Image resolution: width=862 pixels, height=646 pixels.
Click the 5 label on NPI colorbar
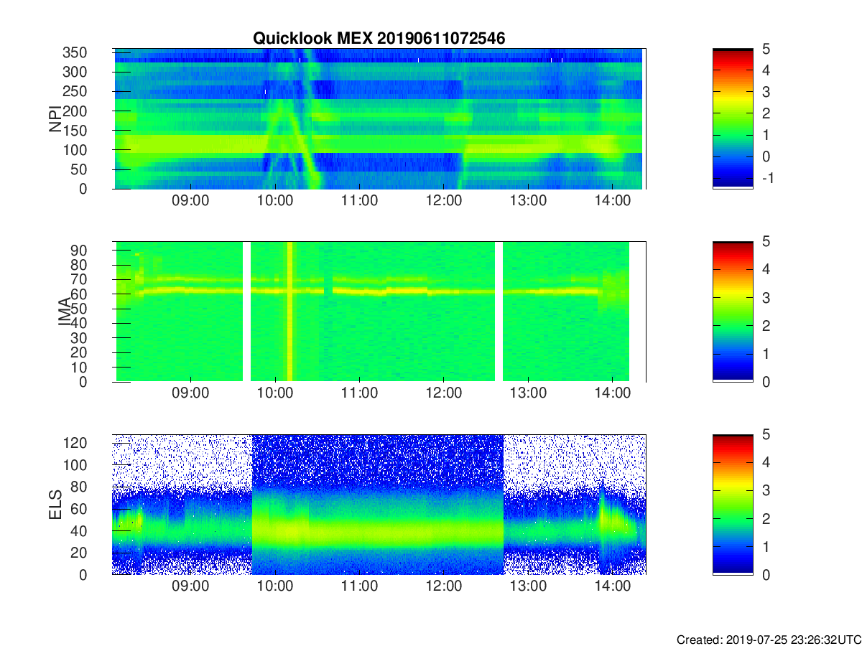click(766, 49)
